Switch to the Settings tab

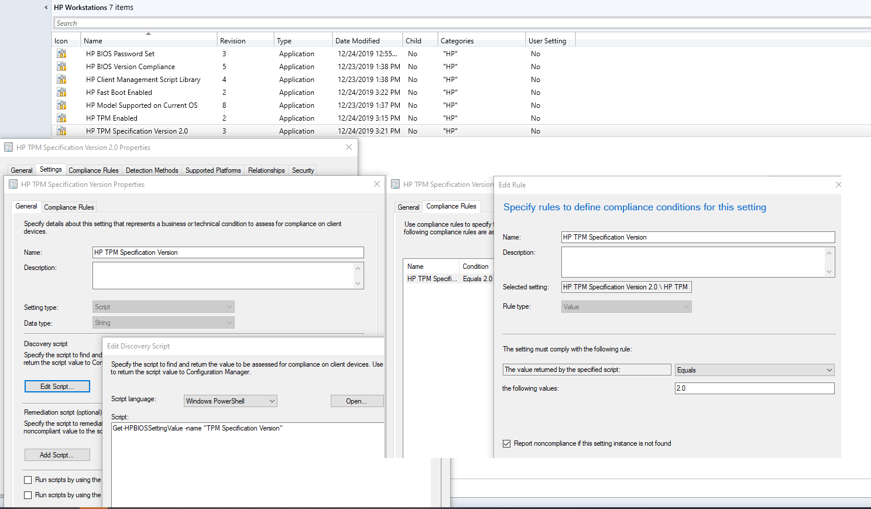51,169
